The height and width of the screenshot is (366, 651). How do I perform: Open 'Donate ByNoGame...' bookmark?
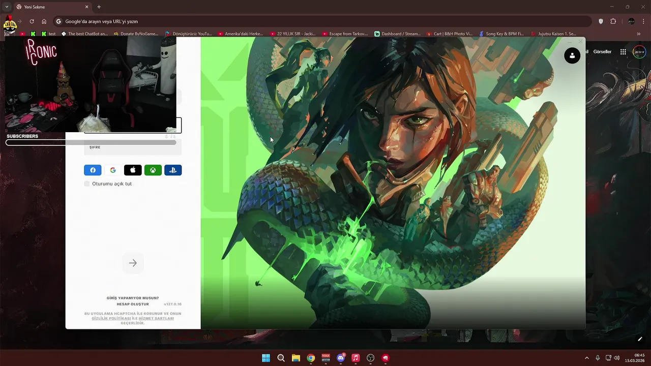pos(136,34)
